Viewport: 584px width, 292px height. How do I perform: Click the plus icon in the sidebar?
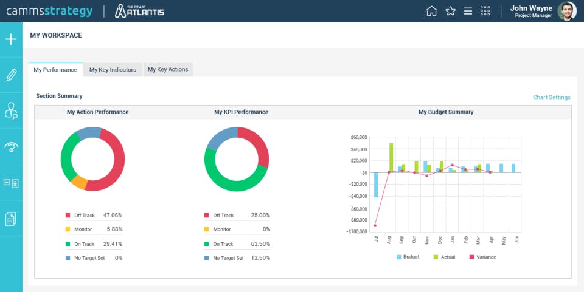coord(11,40)
